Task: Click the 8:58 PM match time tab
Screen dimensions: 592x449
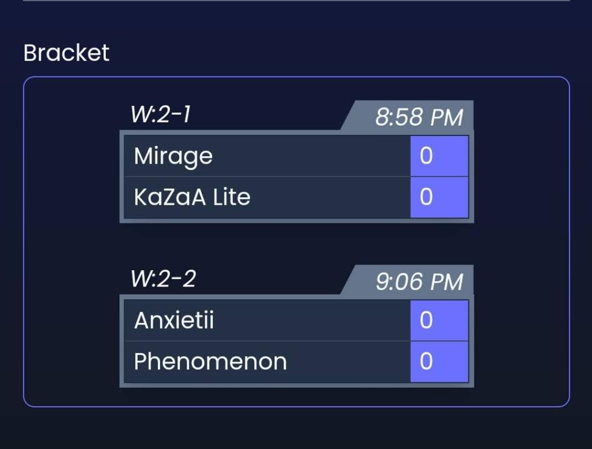Action: click(x=419, y=117)
